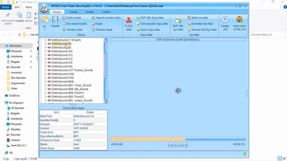
Task: Open Bu bilgisayar in Explorer sidebar
Action: point(16,103)
